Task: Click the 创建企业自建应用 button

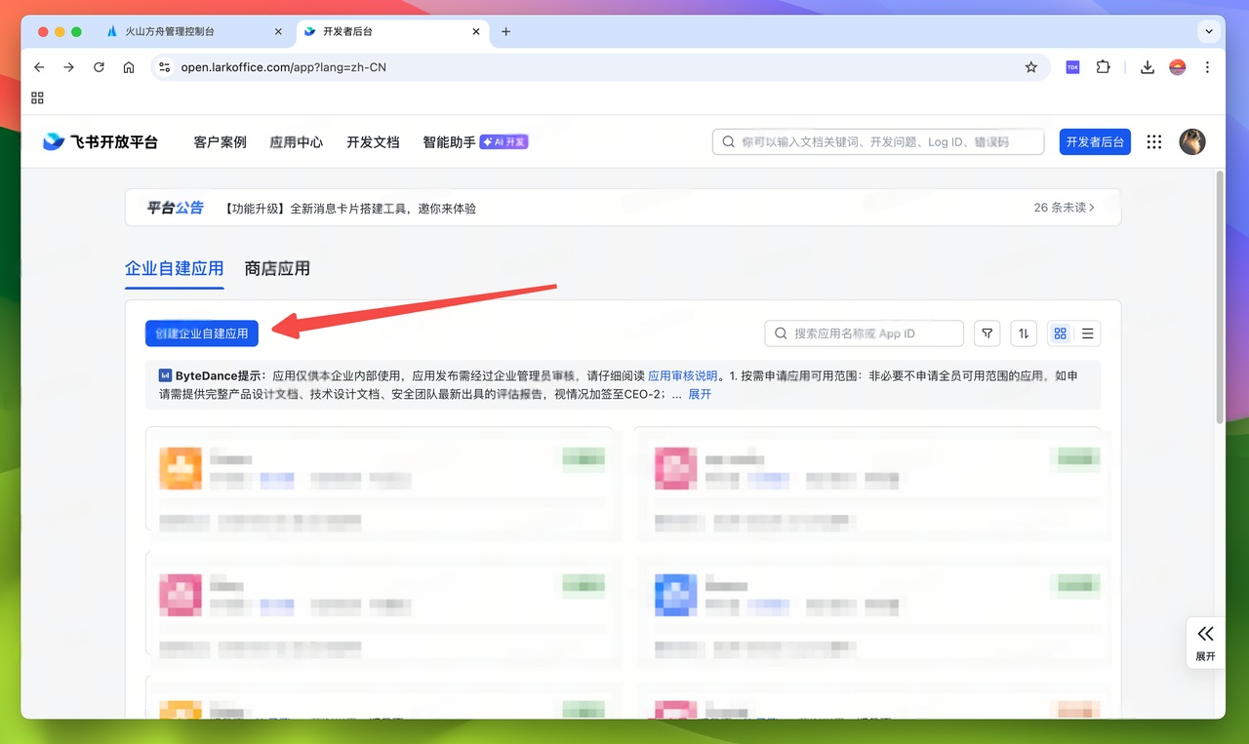Action: pyautogui.click(x=201, y=333)
